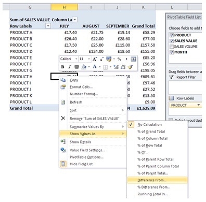Open the Row Labels filter dropdown
Image resolution: width=206 pixels, height=202 pixels.
[x=48, y=26]
